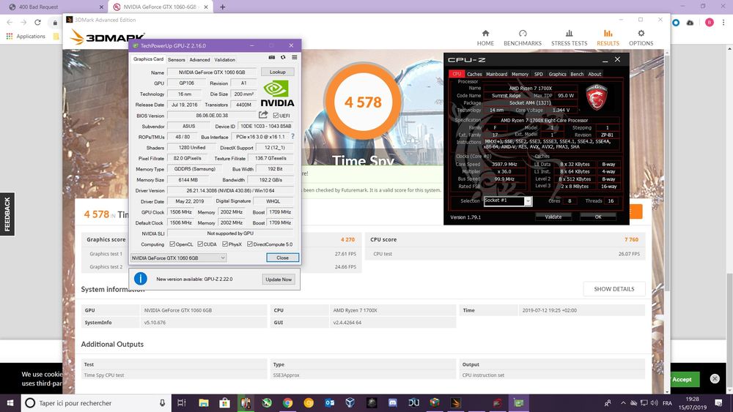Click the Lookup button in GPU-Z
The width and height of the screenshot is (733, 412).
coord(277,72)
